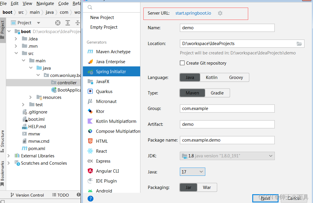Open the View menu
Viewport: 313px width, 203px height.
pos(27,4)
